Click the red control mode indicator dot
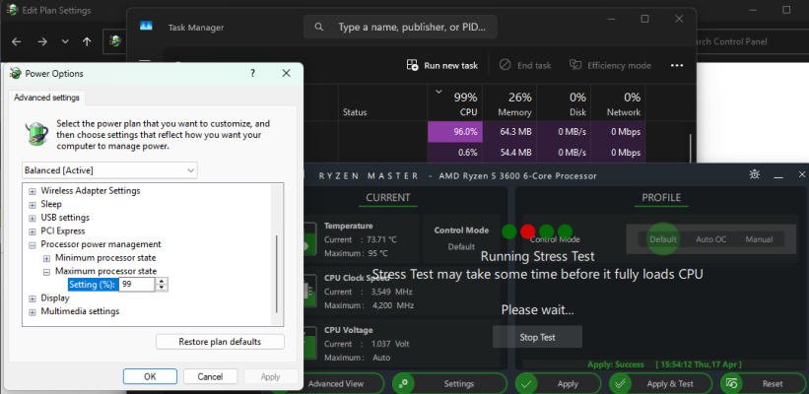Image resolution: width=809 pixels, height=394 pixels. pyautogui.click(x=528, y=231)
